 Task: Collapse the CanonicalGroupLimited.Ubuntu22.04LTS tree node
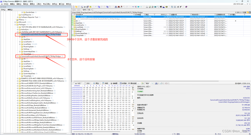(x=17, y=56)
